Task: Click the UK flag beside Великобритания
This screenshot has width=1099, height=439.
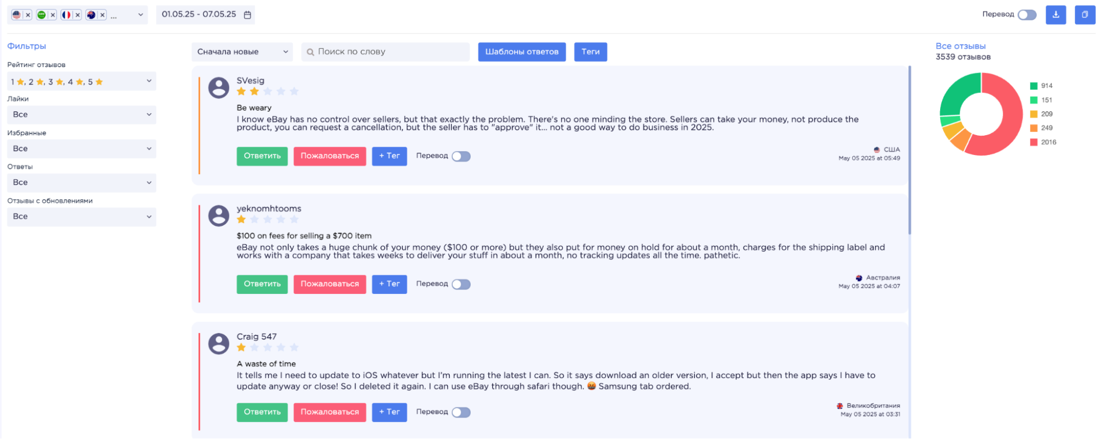Action: tap(840, 406)
